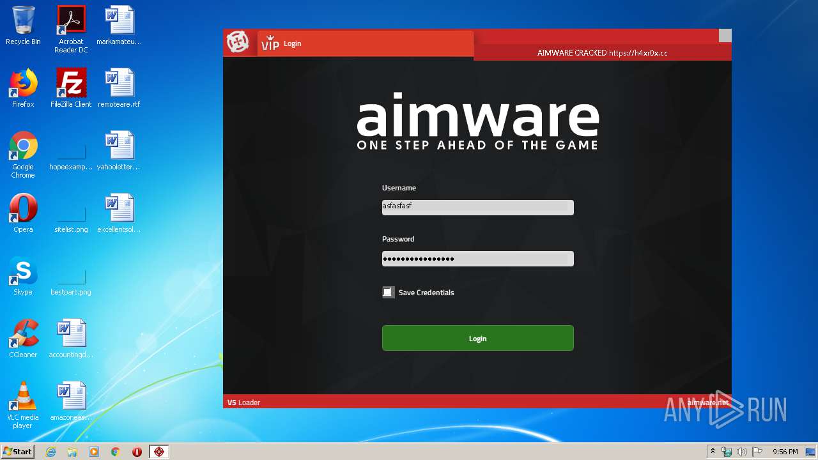
Task: Toggle the Save Credentials checkbox
Action: coord(388,292)
